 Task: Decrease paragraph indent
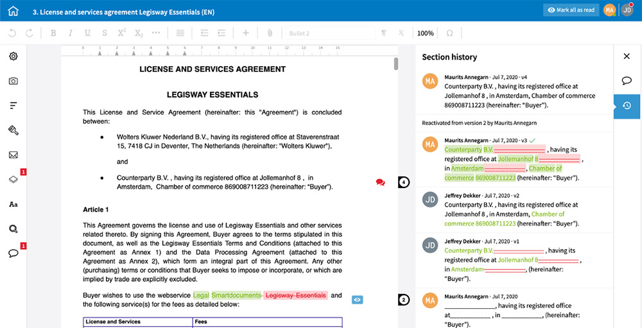[204, 33]
